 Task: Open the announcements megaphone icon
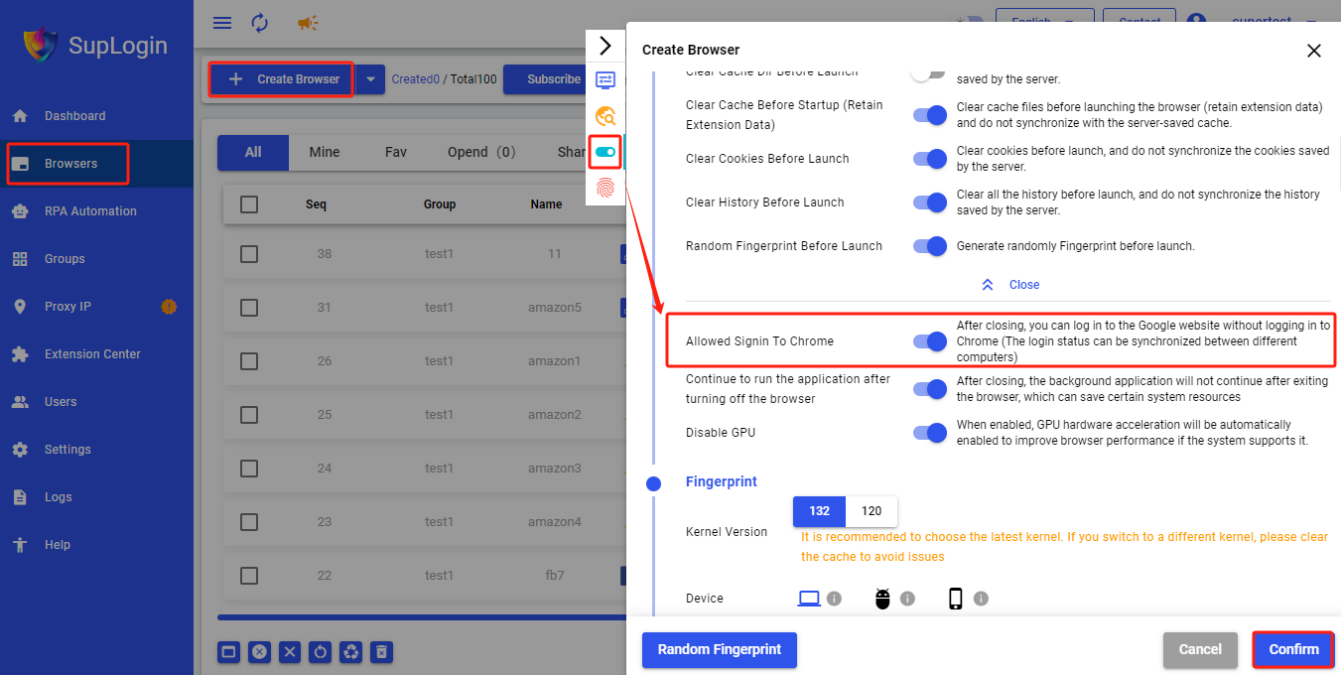click(x=308, y=23)
